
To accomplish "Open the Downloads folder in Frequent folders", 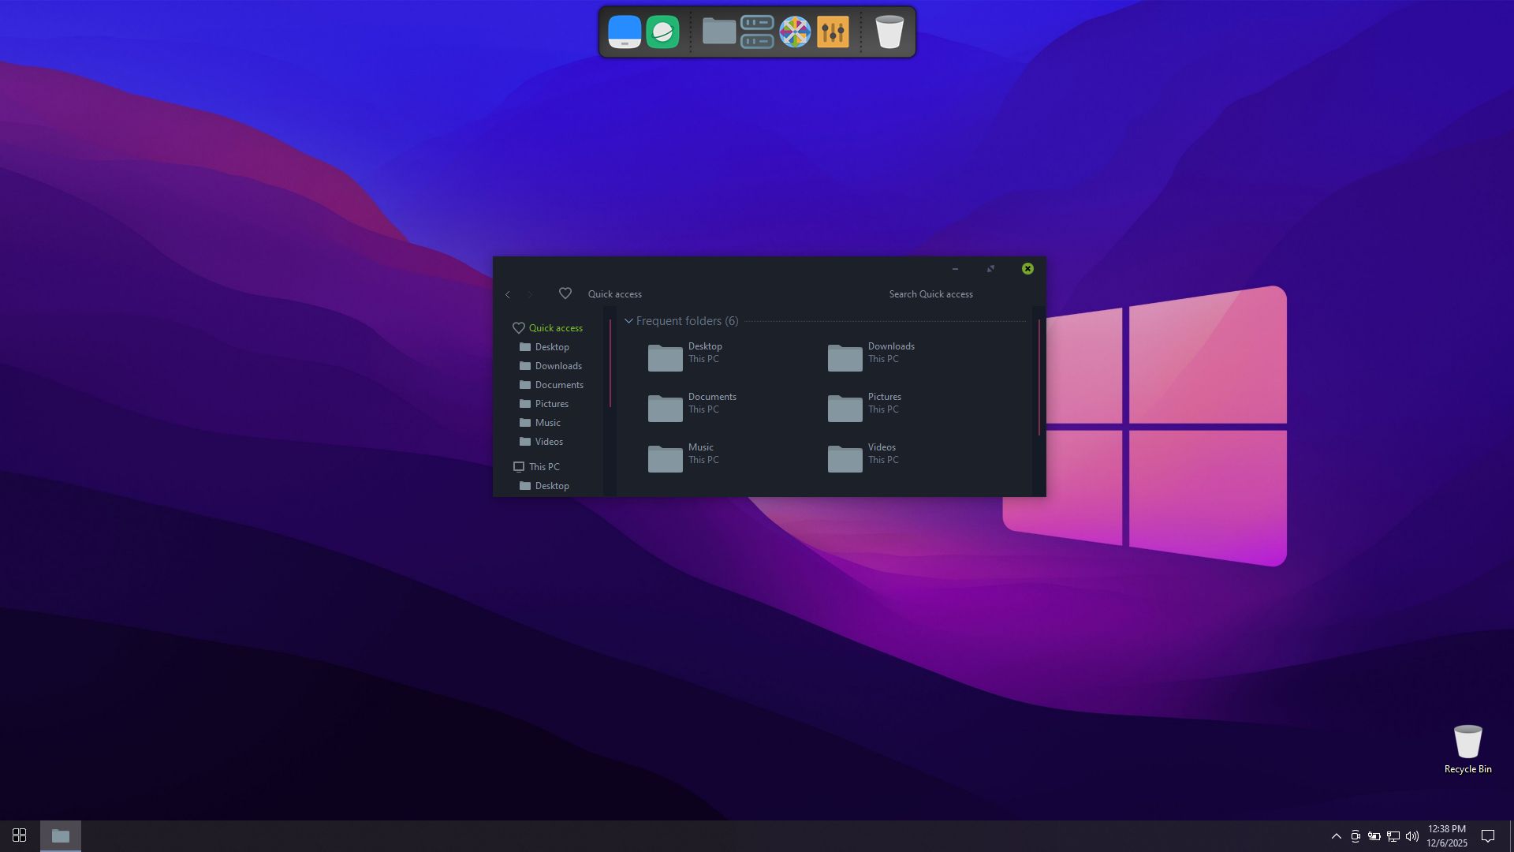I will click(871, 353).
